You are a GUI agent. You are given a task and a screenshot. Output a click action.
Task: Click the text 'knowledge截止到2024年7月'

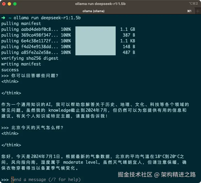(x=78, y=110)
